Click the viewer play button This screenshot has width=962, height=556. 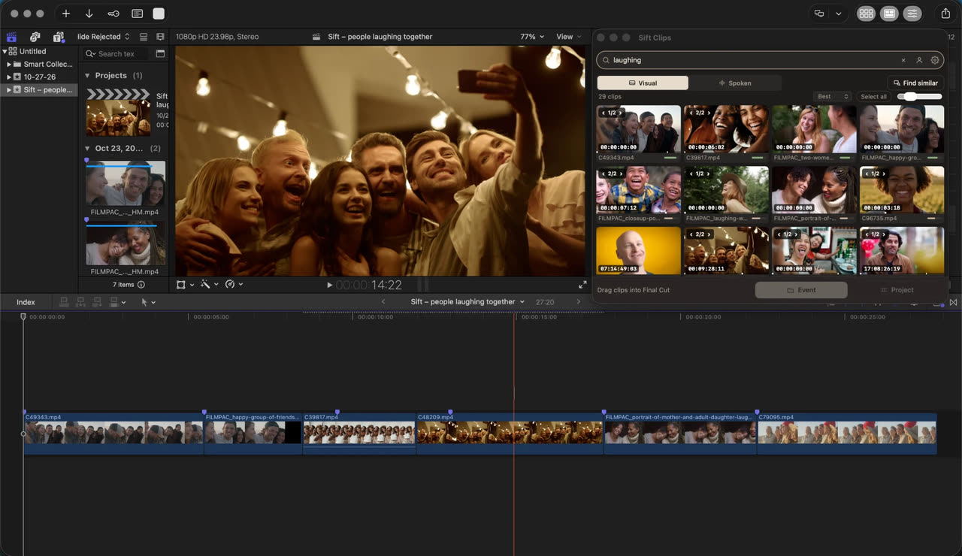(329, 286)
